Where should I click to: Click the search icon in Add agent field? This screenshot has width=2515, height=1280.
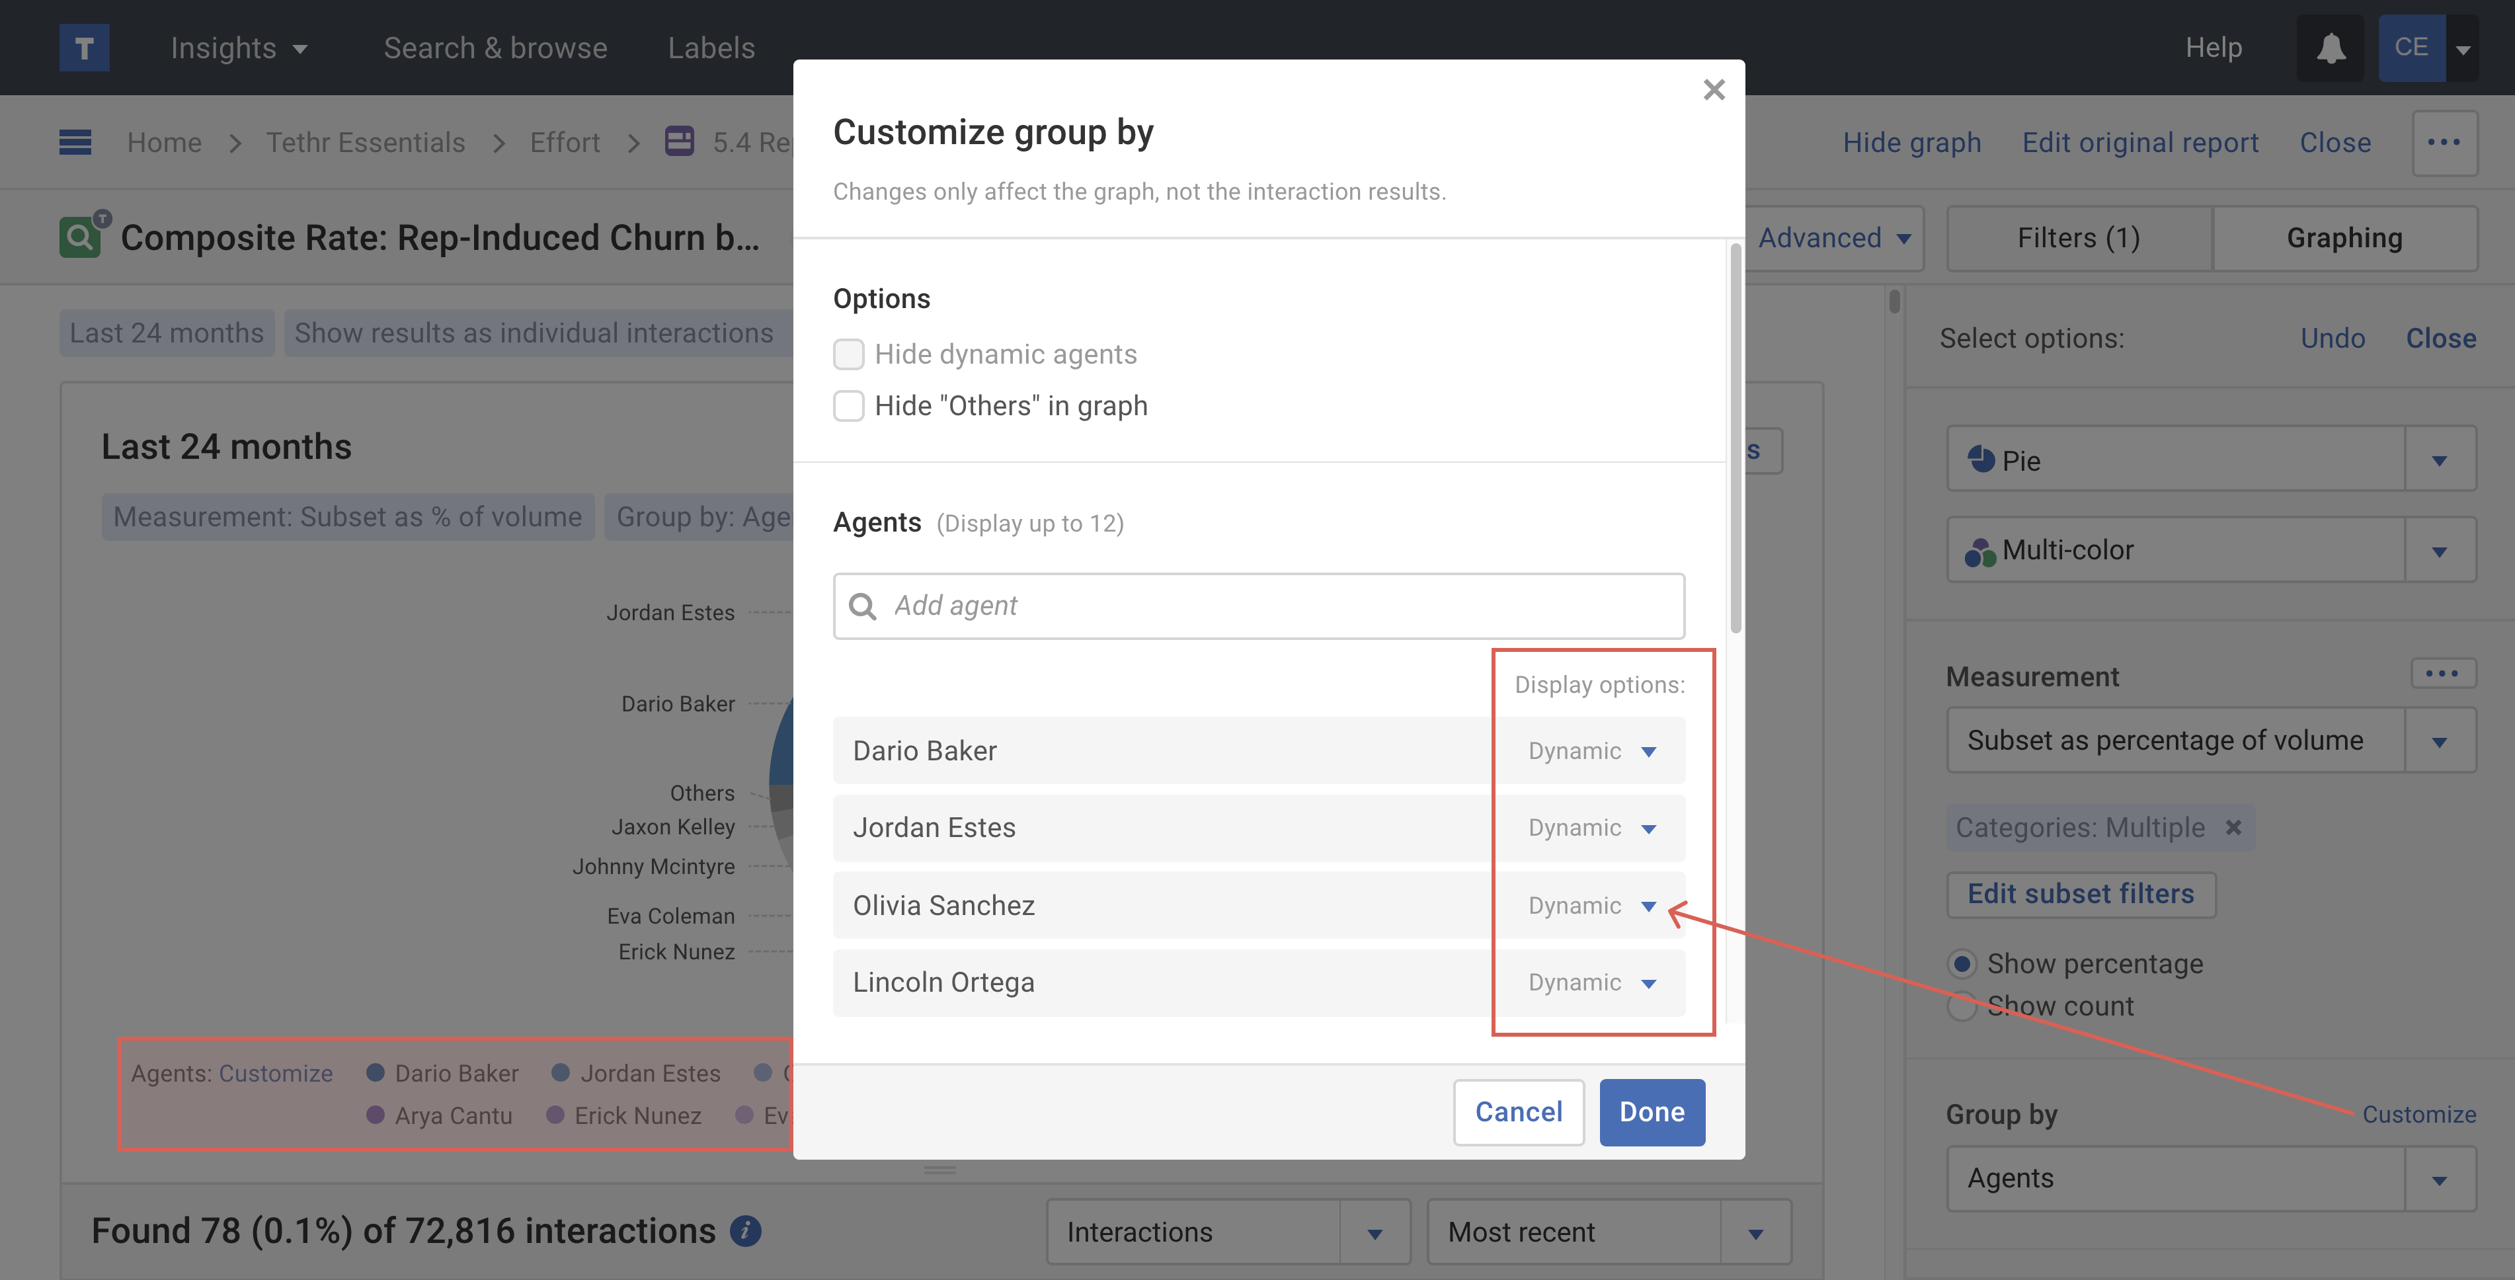click(862, 606)
